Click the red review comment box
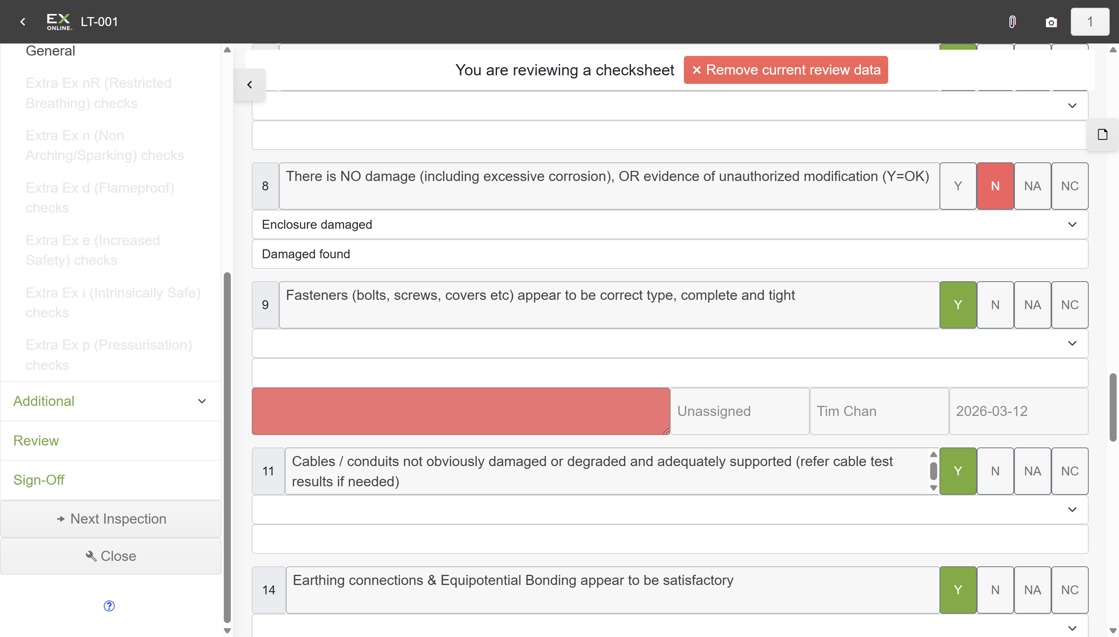Viewport: 1119px width, 637px height. click(x=460, y=411)
